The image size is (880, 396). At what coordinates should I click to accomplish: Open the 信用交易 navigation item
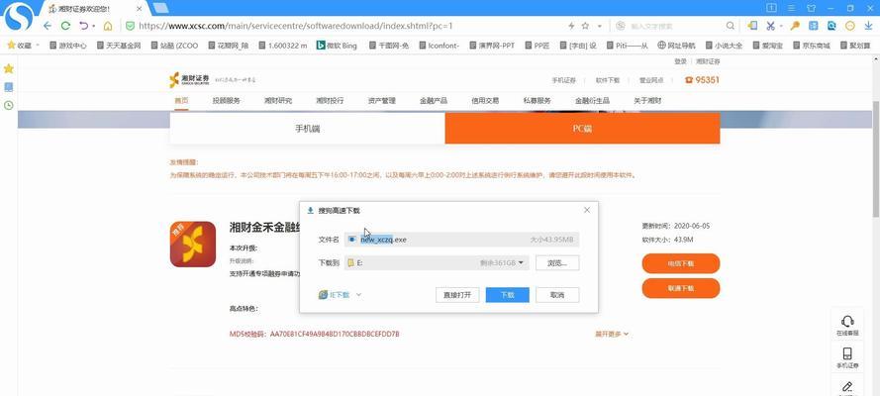click(x=485, y=101)
